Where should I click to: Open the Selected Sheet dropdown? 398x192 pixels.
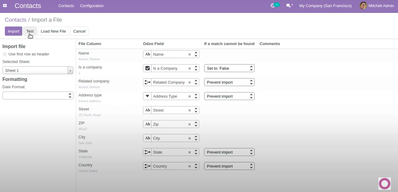pos(38,71)
